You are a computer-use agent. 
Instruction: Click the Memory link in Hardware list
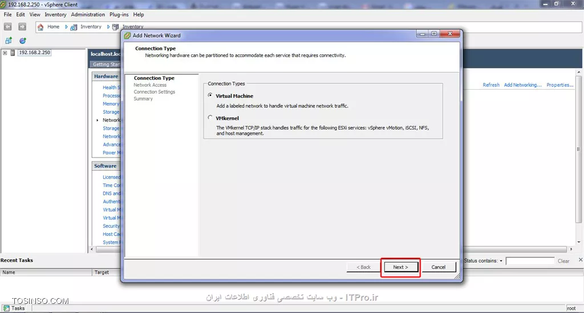[111, 104]
